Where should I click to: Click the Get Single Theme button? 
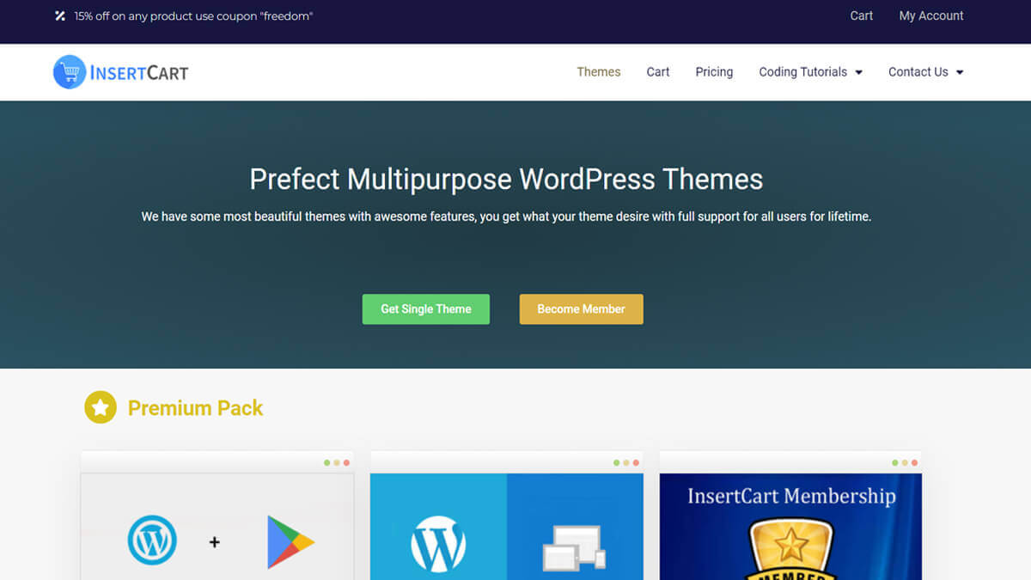(425, 308)
